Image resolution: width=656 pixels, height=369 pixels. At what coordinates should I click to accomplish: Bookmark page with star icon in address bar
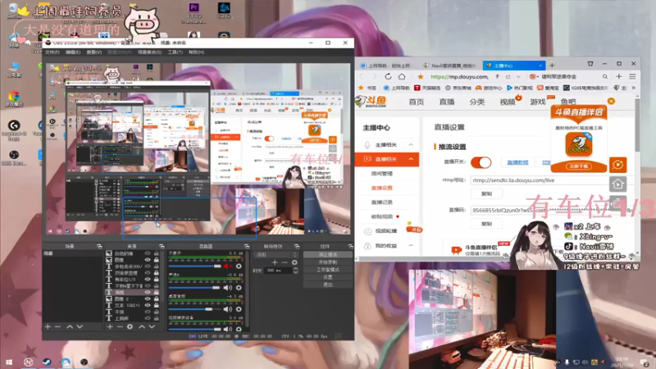coord(421,76)
